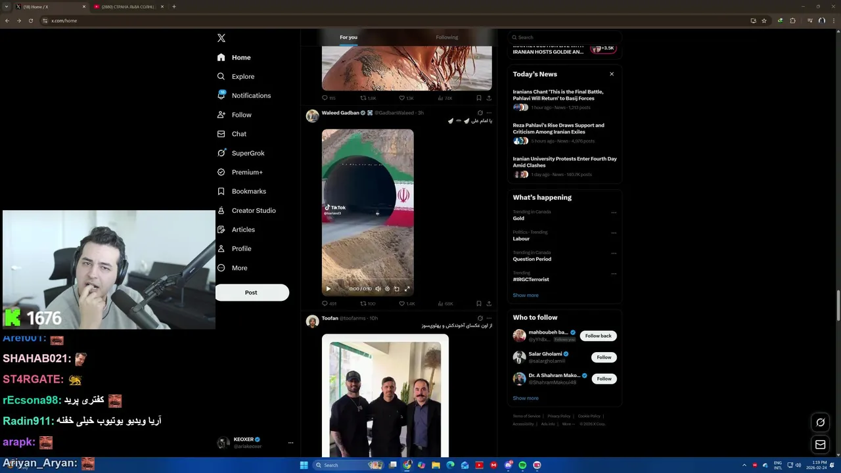This screenshot has width=841, height=473.
Task: Open 'Iranian University Protests Enter Fourth Day' news
Action: coord(564,166)
